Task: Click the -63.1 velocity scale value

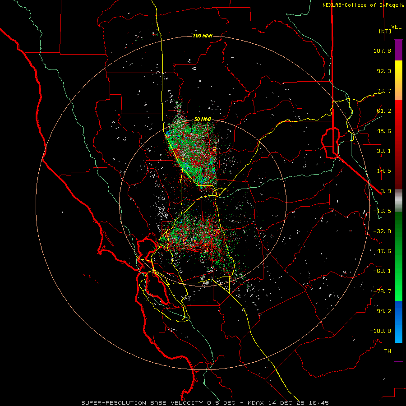Action: coord(382,271)
